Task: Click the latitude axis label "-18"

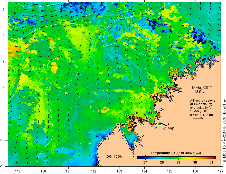Action: tap(3, 166)
